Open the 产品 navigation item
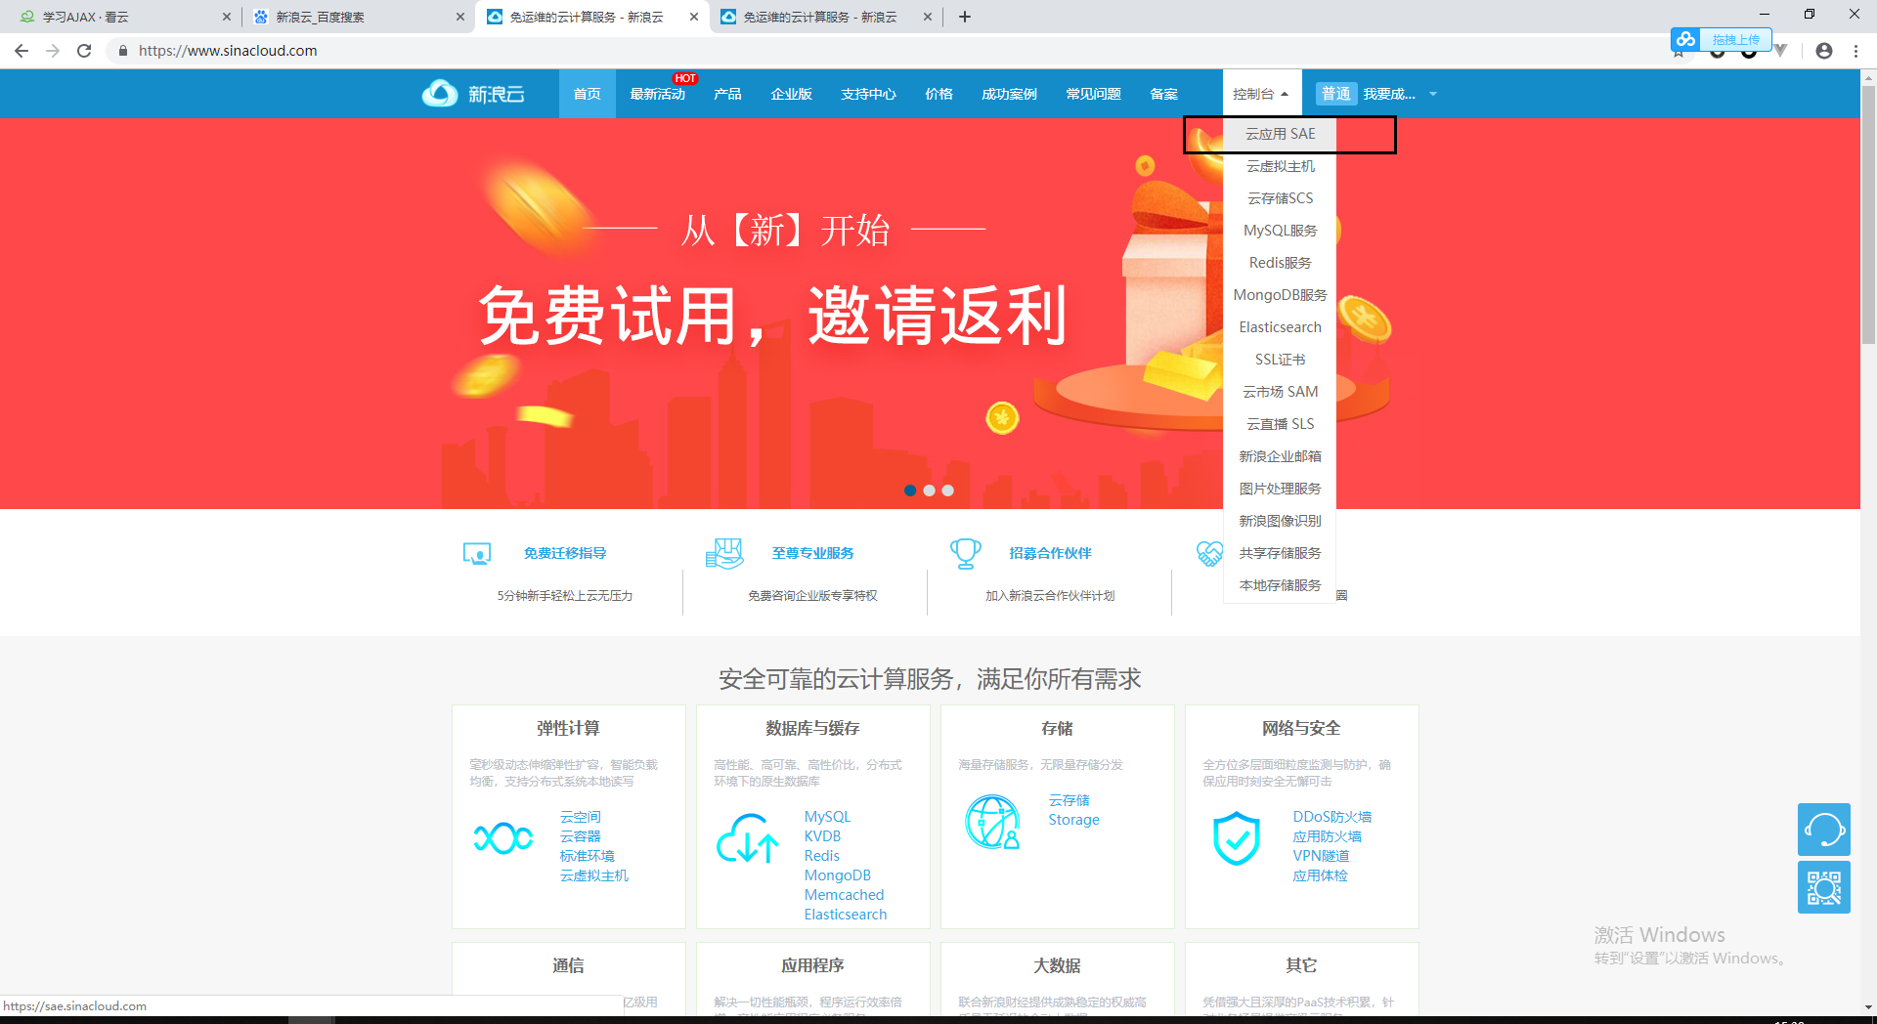The width and height of the screenshot is (1877, 1024). click(727, 94)
